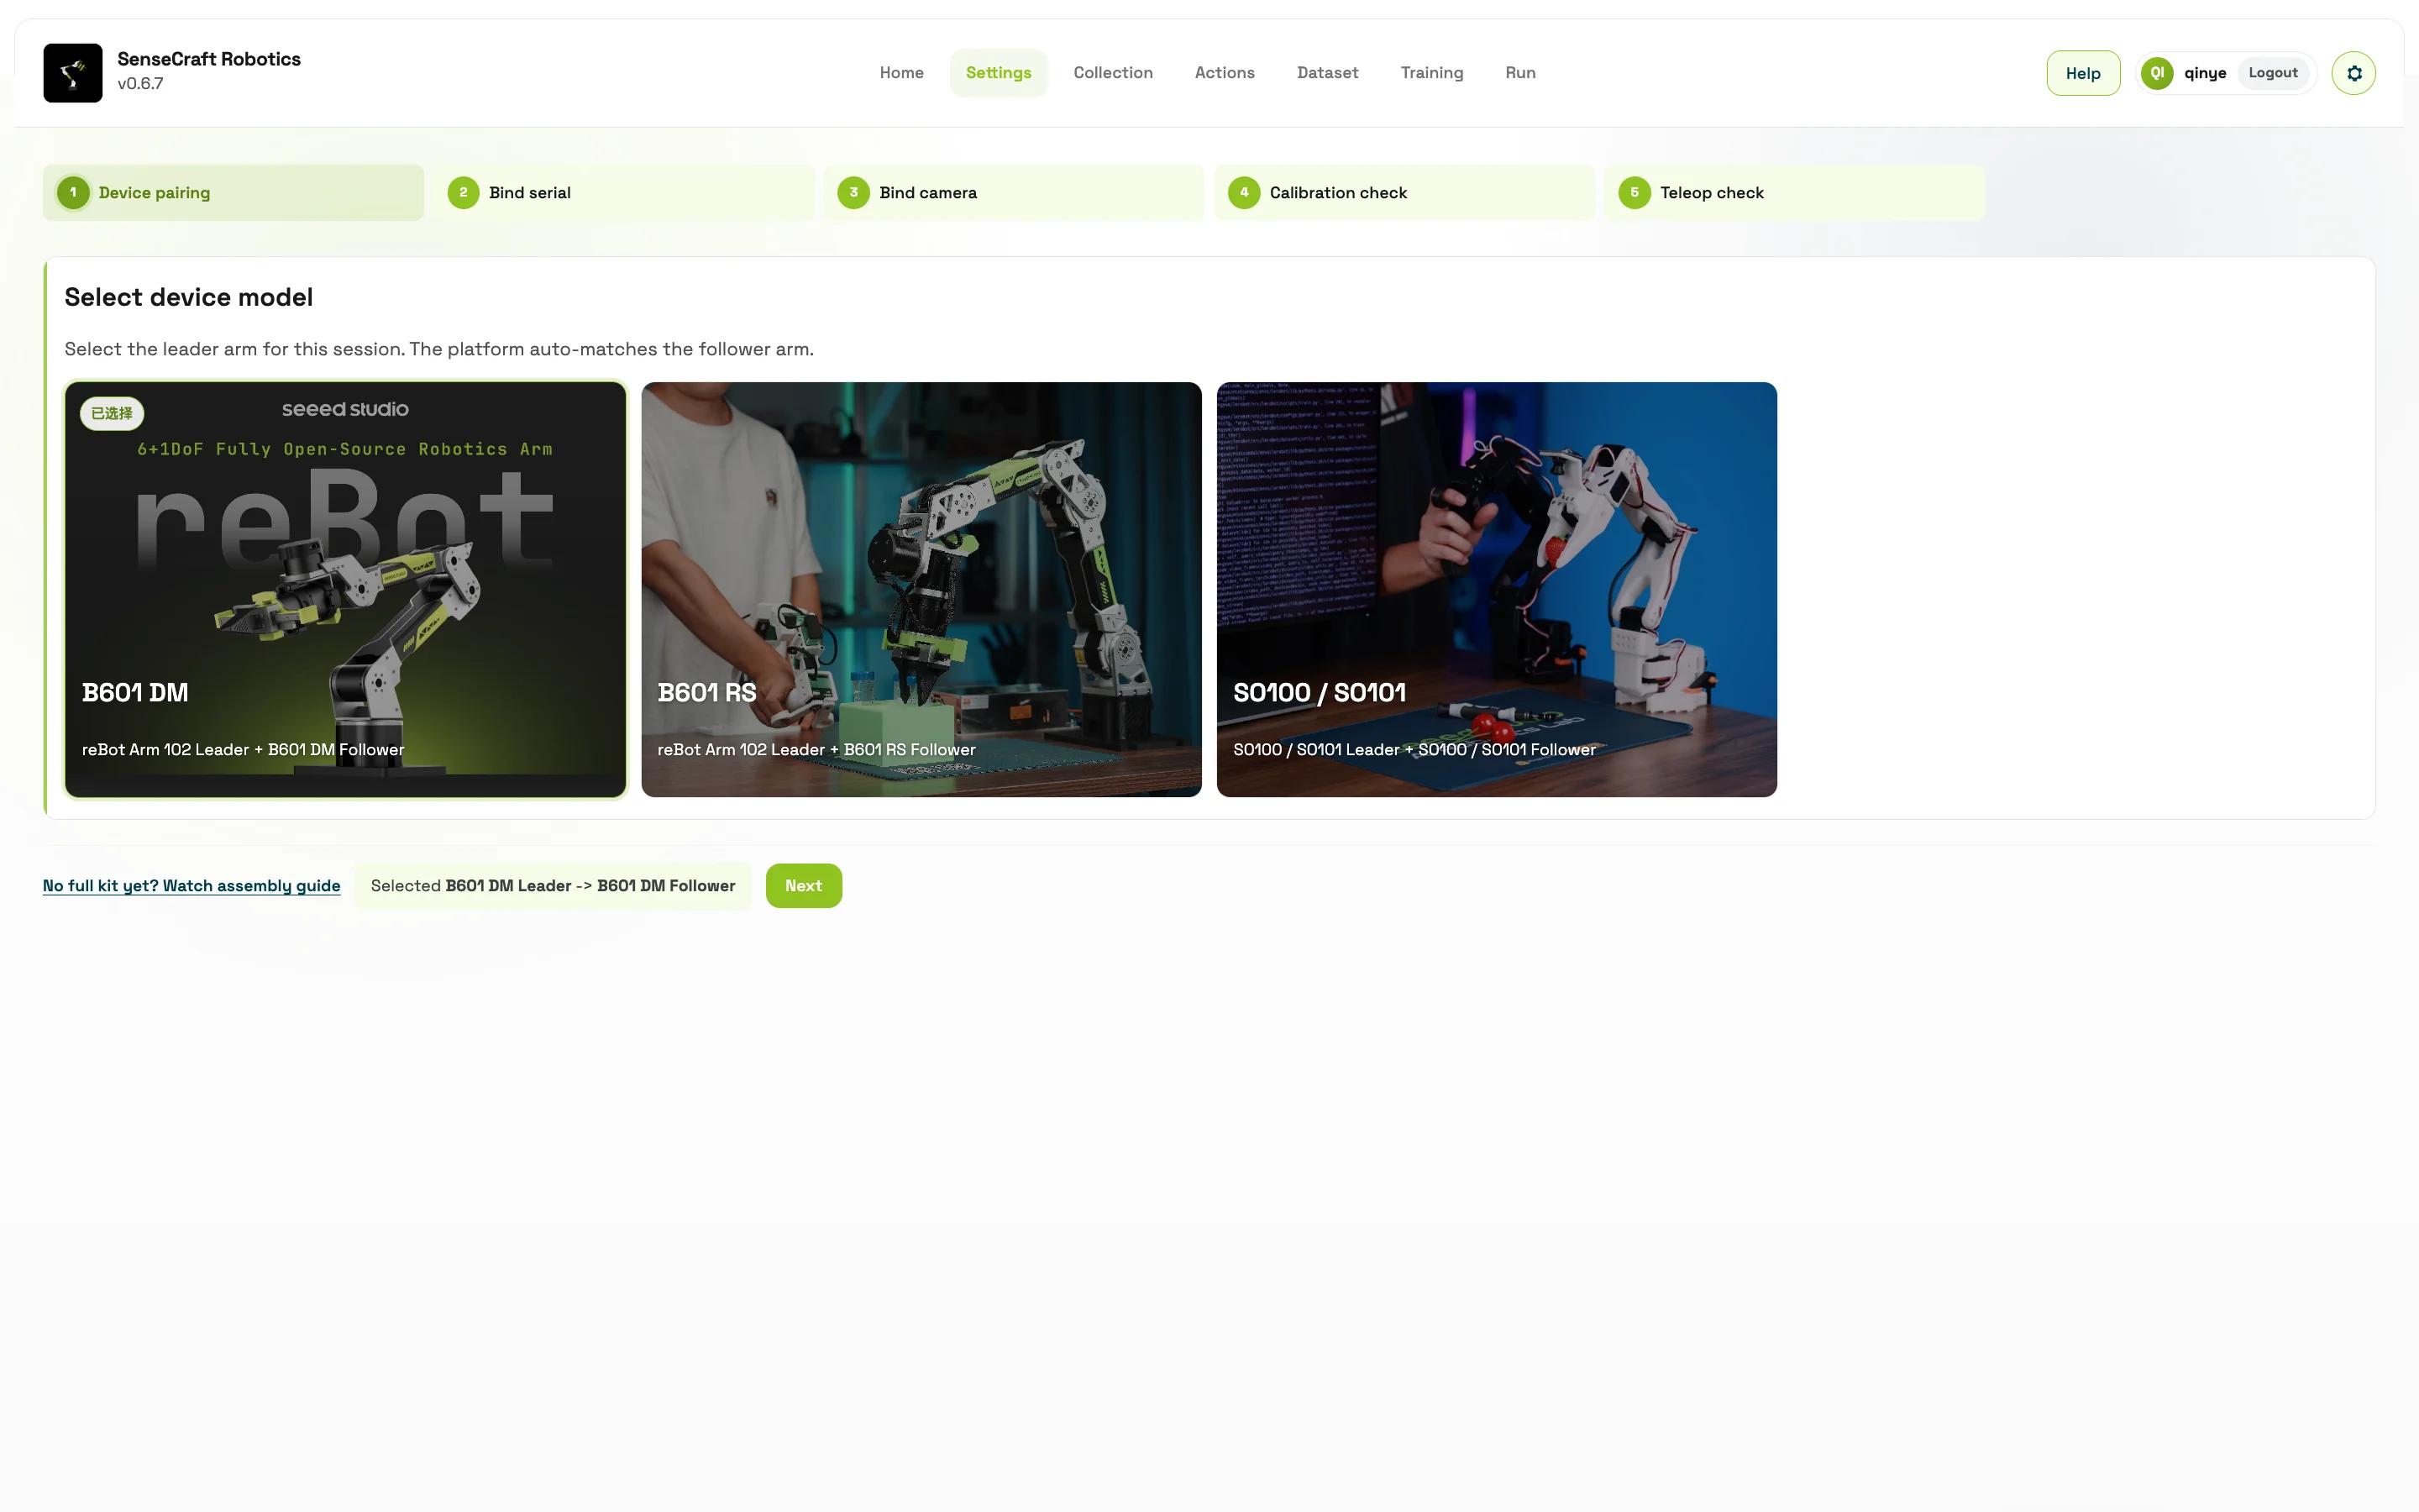Click the SenseCraft Robotics title text
This screenshot has height=1512, width=2419.
(209, 59)
